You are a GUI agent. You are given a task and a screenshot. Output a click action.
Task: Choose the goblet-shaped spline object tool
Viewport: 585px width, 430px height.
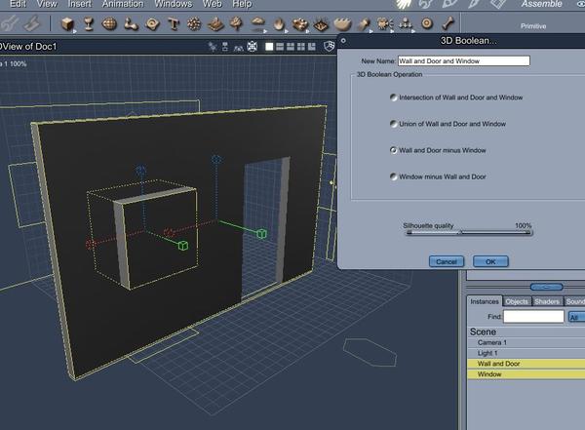(x=89, y=23)
